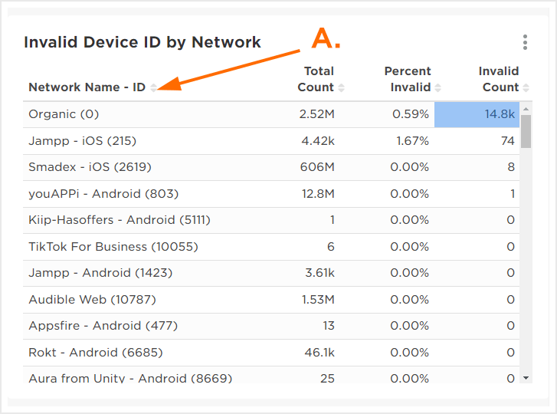Click the Rokt - Android (6685) row
Image resolution: width=557 pixels, height=414 pixels.
(x=96, y=353)
